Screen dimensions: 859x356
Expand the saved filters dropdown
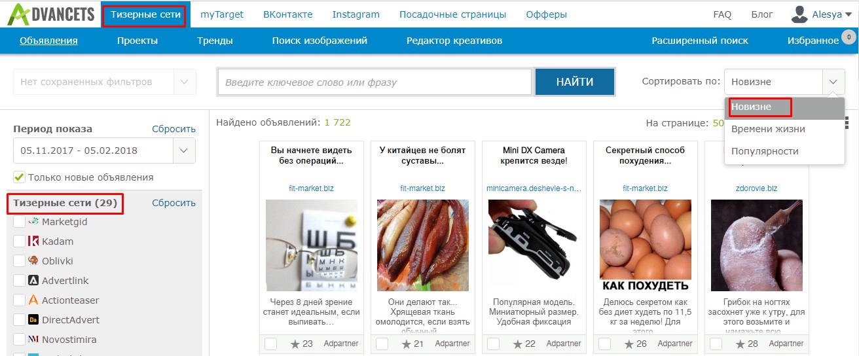pos(184,82)
